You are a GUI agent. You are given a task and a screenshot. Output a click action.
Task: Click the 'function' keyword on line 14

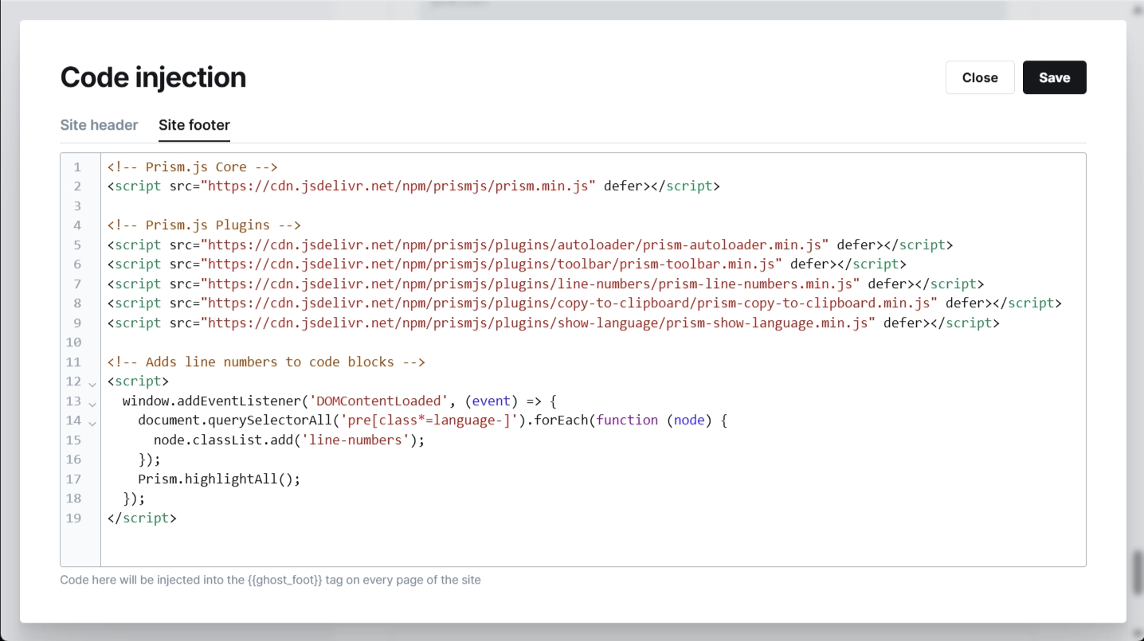[x=627, y=420]
